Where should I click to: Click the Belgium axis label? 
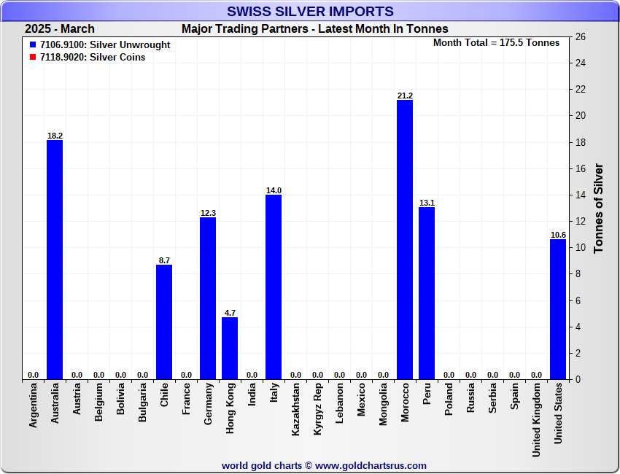[98, 402]
